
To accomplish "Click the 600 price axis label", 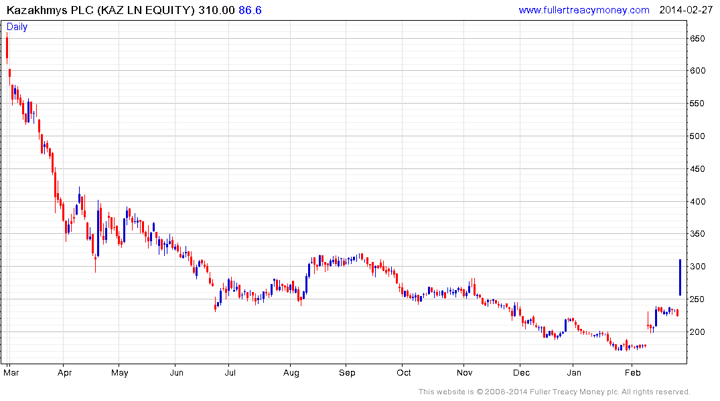I will click(x=697, y=71).
